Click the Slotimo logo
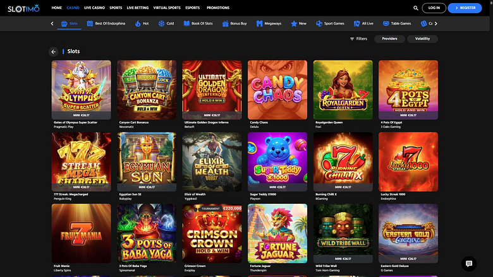This screenshot has width=493, height=277. click(23, 8)
